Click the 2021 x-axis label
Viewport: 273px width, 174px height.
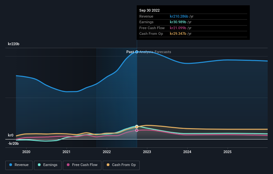tap(67, 152)
